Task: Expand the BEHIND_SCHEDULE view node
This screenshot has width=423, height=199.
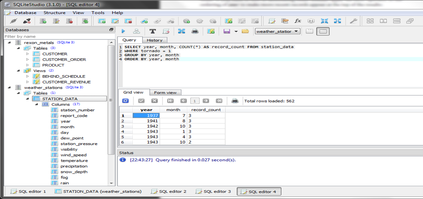Action: tap(27, 76)
